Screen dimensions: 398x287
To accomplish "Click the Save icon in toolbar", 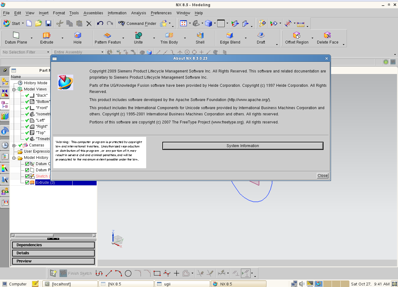I will point(48,23).
